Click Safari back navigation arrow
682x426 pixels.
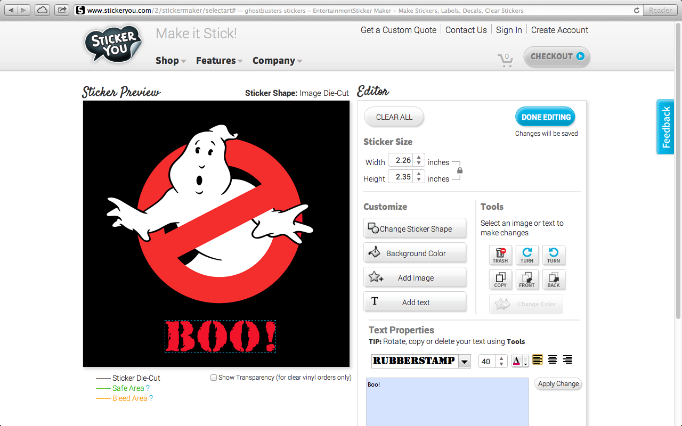point(11,10)
